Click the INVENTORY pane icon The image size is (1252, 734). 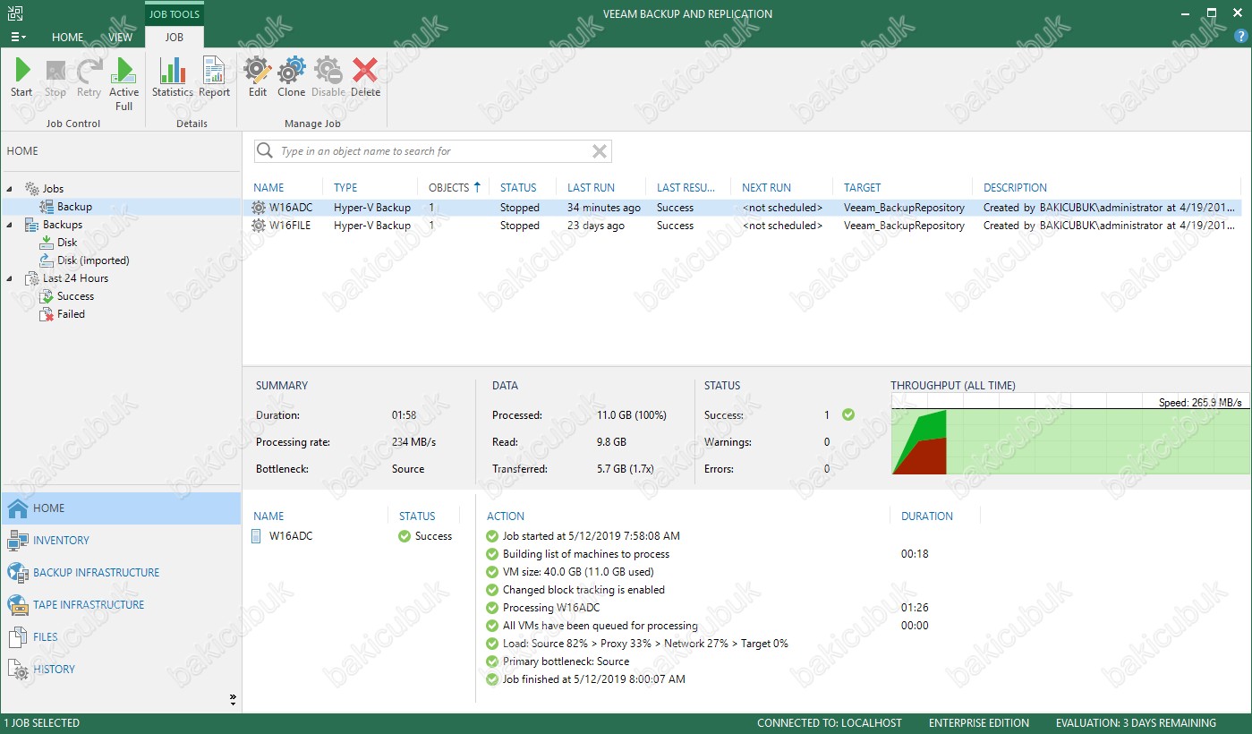(18, 541)
